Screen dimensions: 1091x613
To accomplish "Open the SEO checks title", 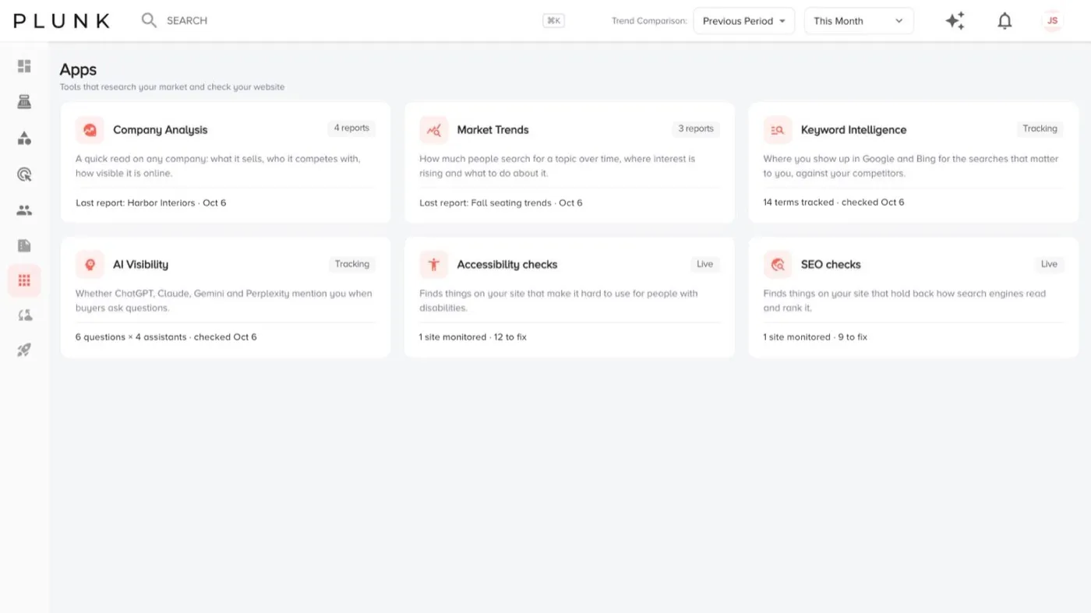I will 831,265.
